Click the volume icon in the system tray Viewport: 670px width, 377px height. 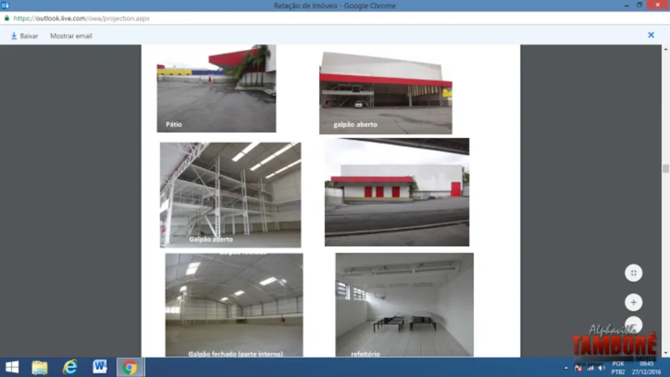tap(602, 368)
